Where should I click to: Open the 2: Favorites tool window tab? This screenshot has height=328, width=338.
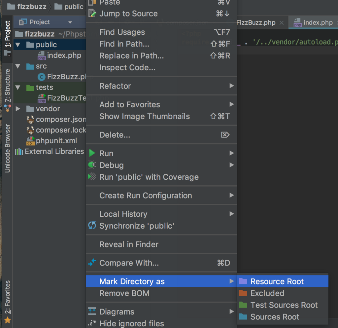click(x=7, y=302)
